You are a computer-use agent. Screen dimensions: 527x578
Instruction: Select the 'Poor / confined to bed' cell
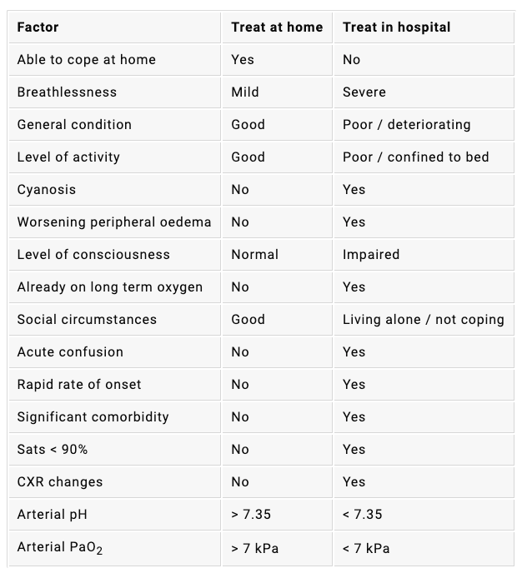415,157
